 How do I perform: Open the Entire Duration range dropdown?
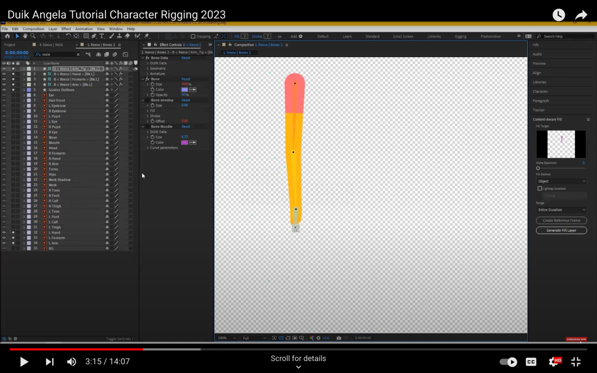pos(561,210)
